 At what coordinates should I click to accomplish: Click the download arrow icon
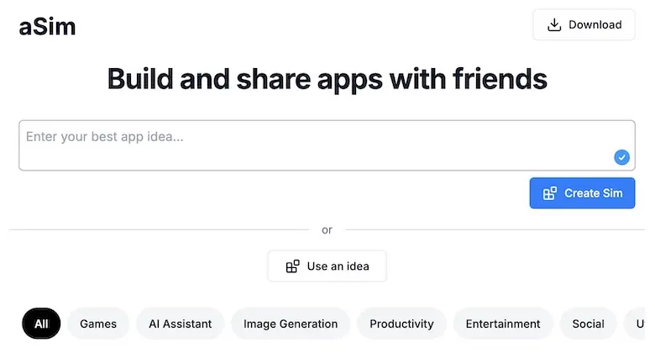click(x=554, y=24)
